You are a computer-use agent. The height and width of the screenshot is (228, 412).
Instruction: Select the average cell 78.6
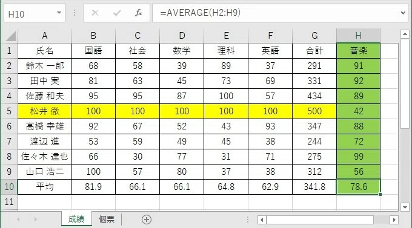359,187
